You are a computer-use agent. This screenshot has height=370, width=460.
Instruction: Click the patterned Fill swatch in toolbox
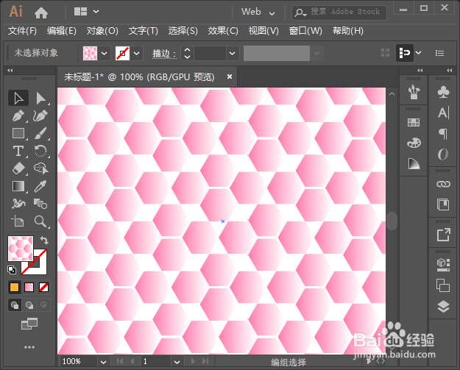[21, 249]
